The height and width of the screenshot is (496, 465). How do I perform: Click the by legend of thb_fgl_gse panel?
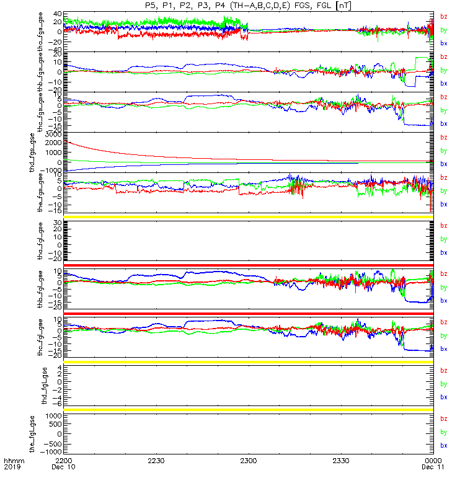click(444, 287)
